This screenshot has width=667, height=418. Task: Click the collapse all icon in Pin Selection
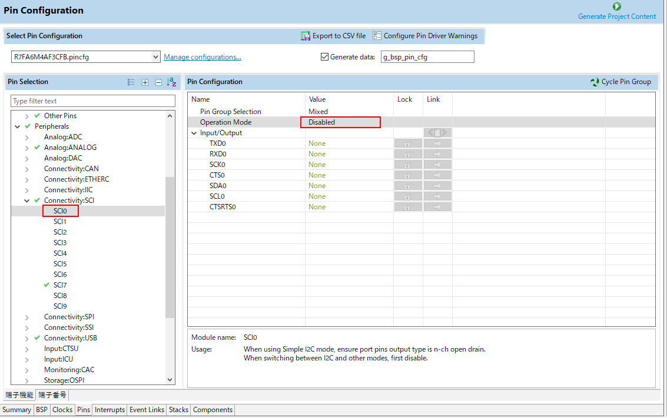pyautogui.click(x=158, y=82)
